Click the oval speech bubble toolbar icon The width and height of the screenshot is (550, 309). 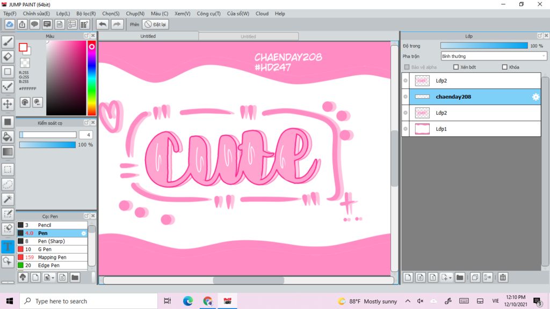click(34, 24)
